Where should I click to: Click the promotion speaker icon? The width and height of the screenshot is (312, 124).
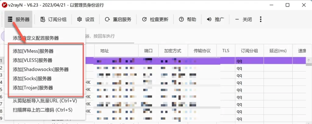[x=209, y=19]
